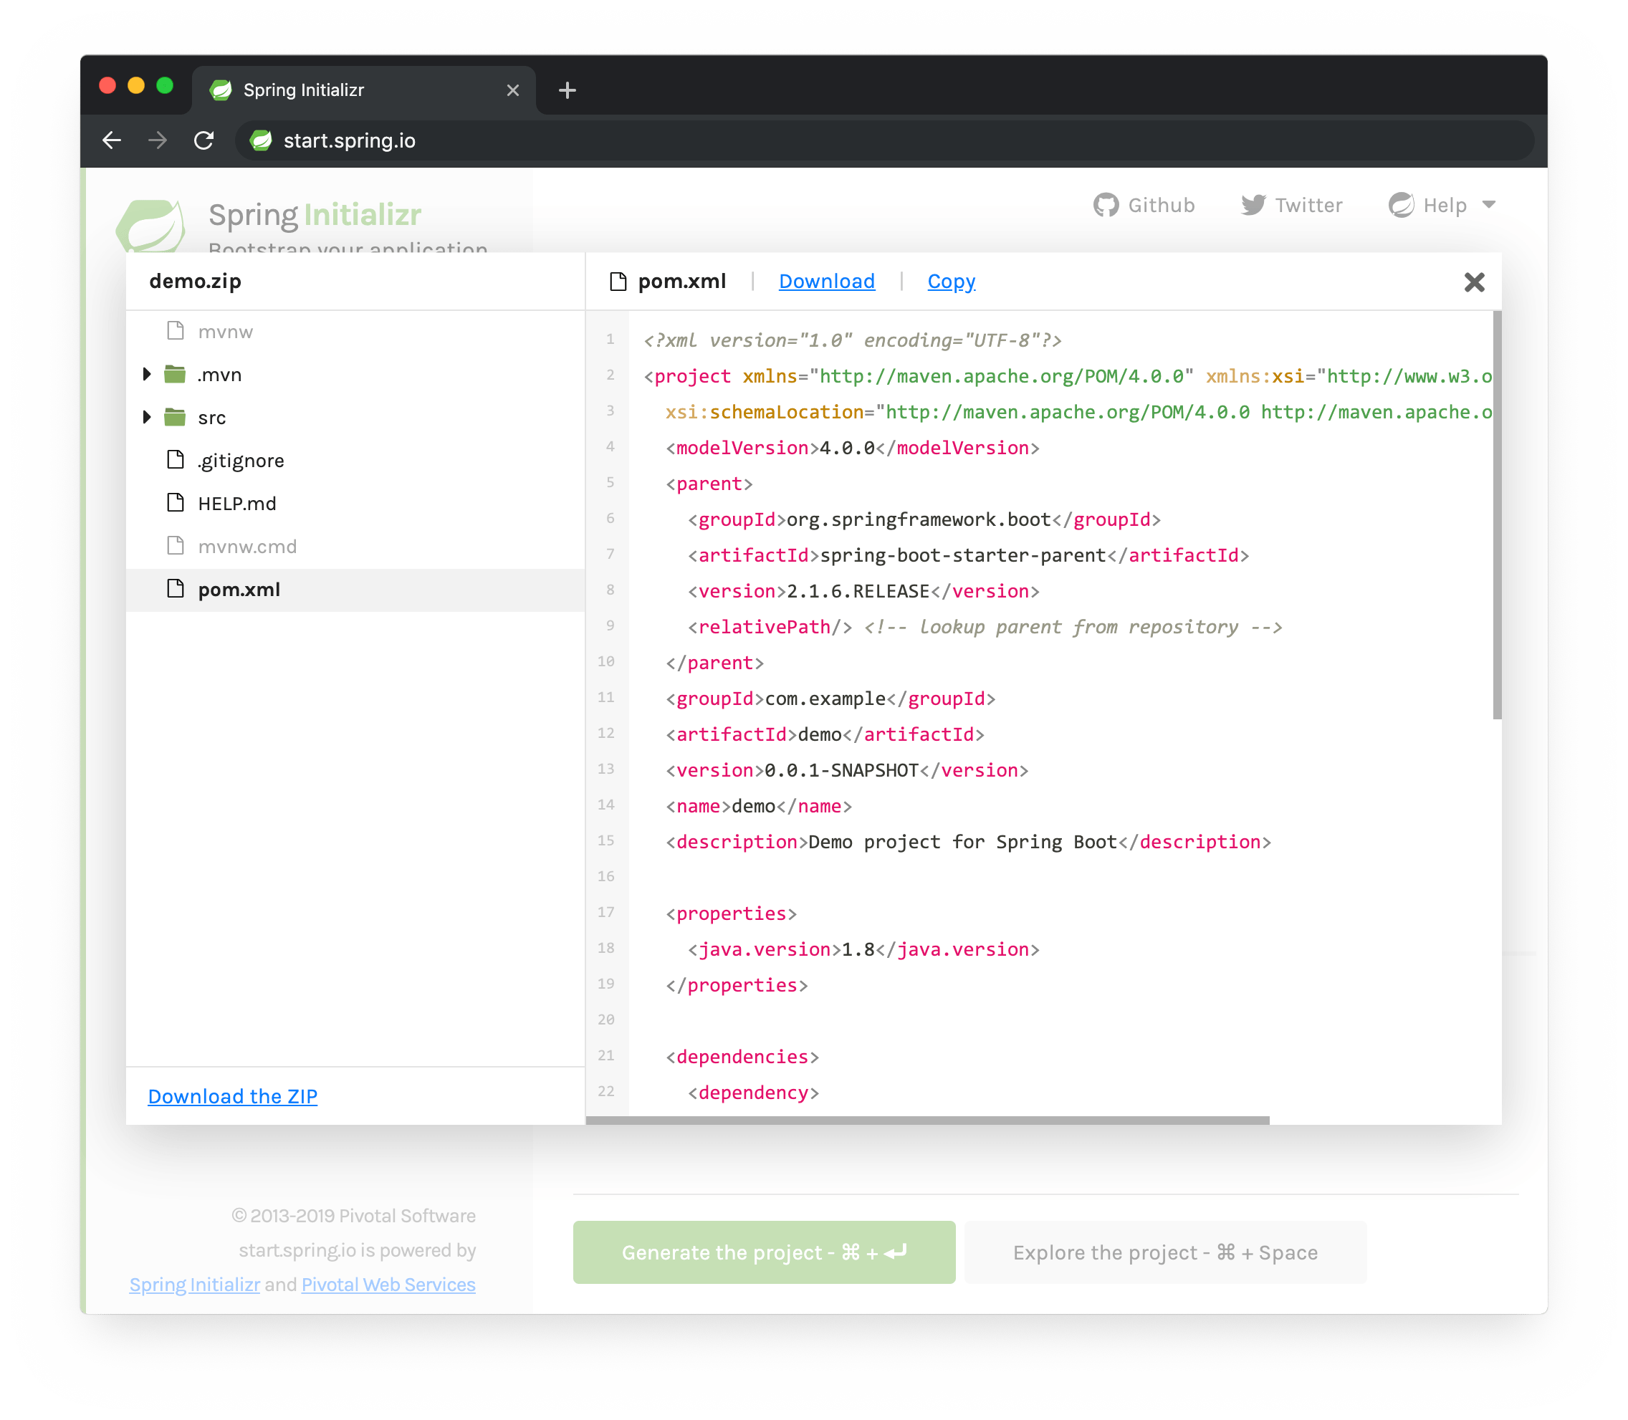Copy the pom.xml contents
This screenshot has width=1628, height=1420.
click(950, 281)
